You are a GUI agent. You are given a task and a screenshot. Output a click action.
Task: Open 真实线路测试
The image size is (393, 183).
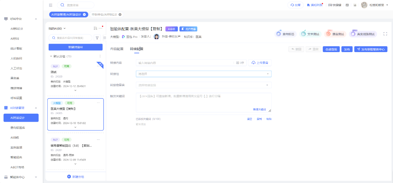(x=363, y=34)
